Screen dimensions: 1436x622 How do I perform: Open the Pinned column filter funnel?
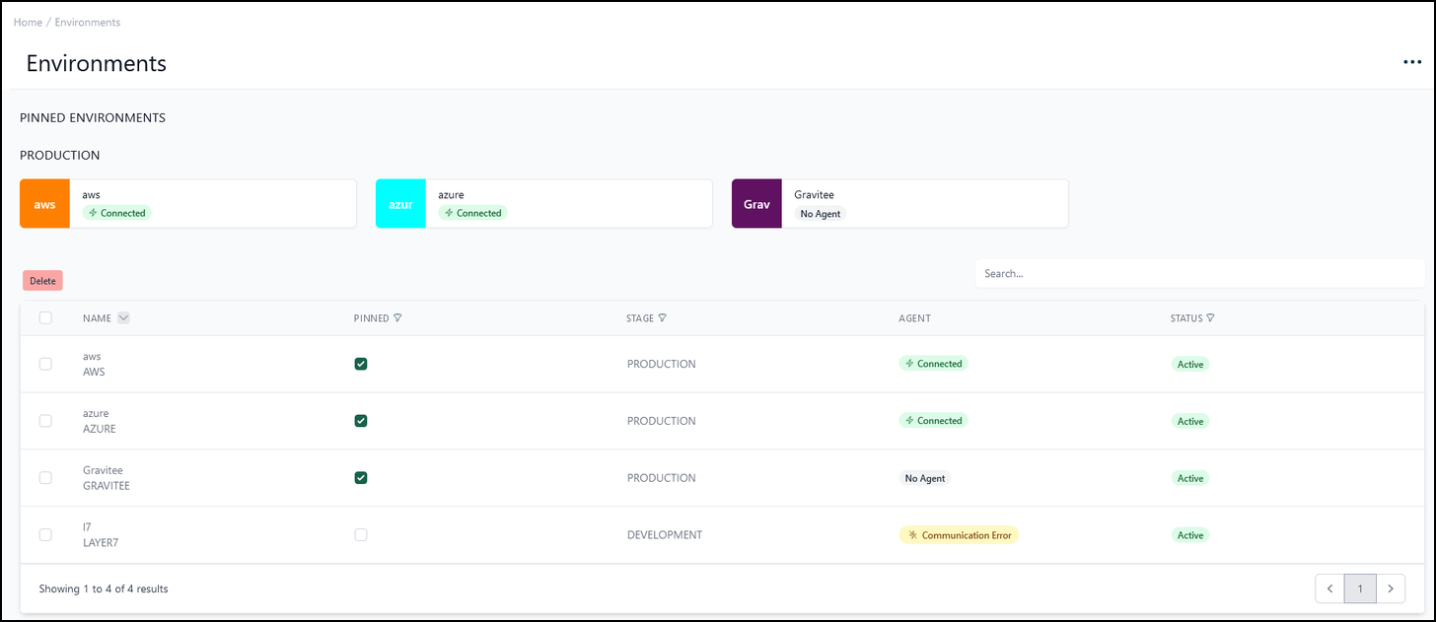coord(397,317)
